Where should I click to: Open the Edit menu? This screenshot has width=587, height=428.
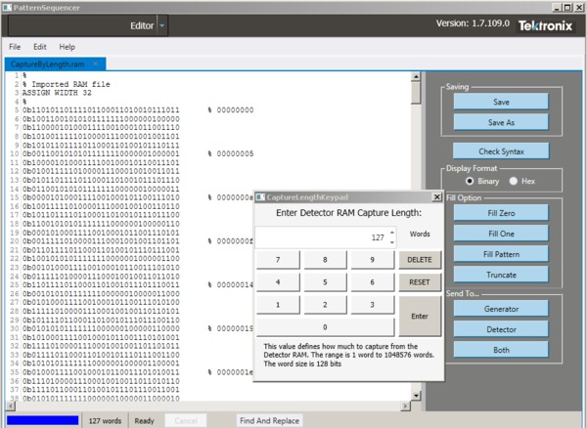click(40, 46)
